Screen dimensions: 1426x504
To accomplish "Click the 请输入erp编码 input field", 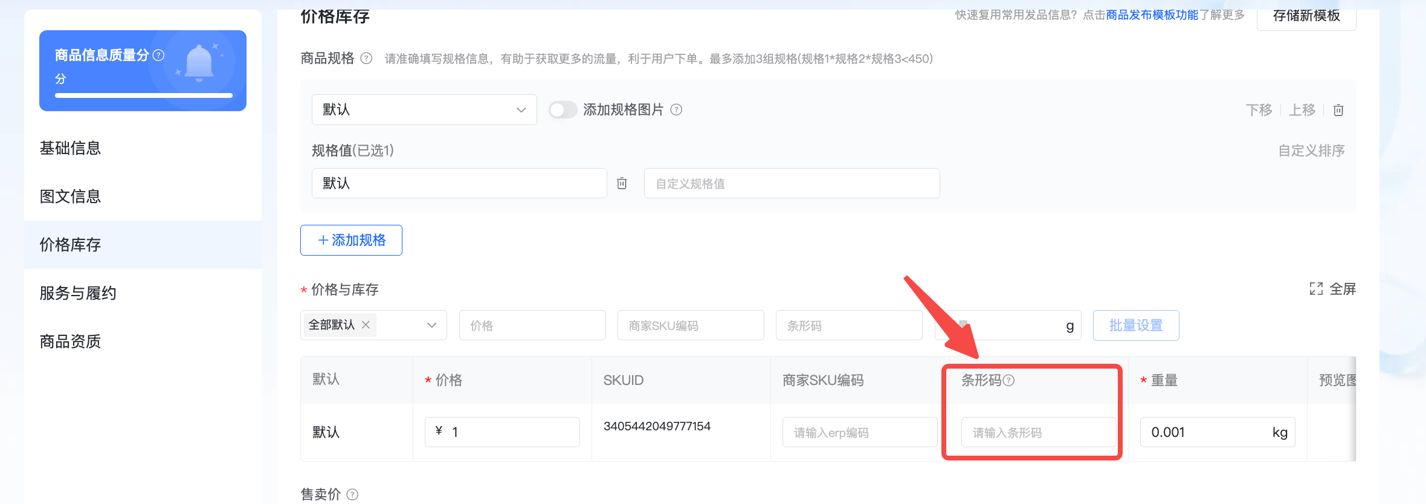I will [x=860, y=432].
